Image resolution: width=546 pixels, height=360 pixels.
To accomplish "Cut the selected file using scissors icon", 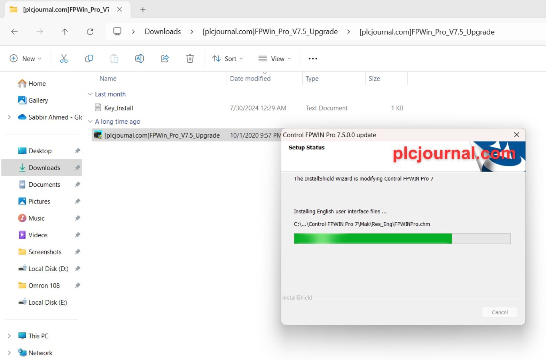I will coord(64,59).
